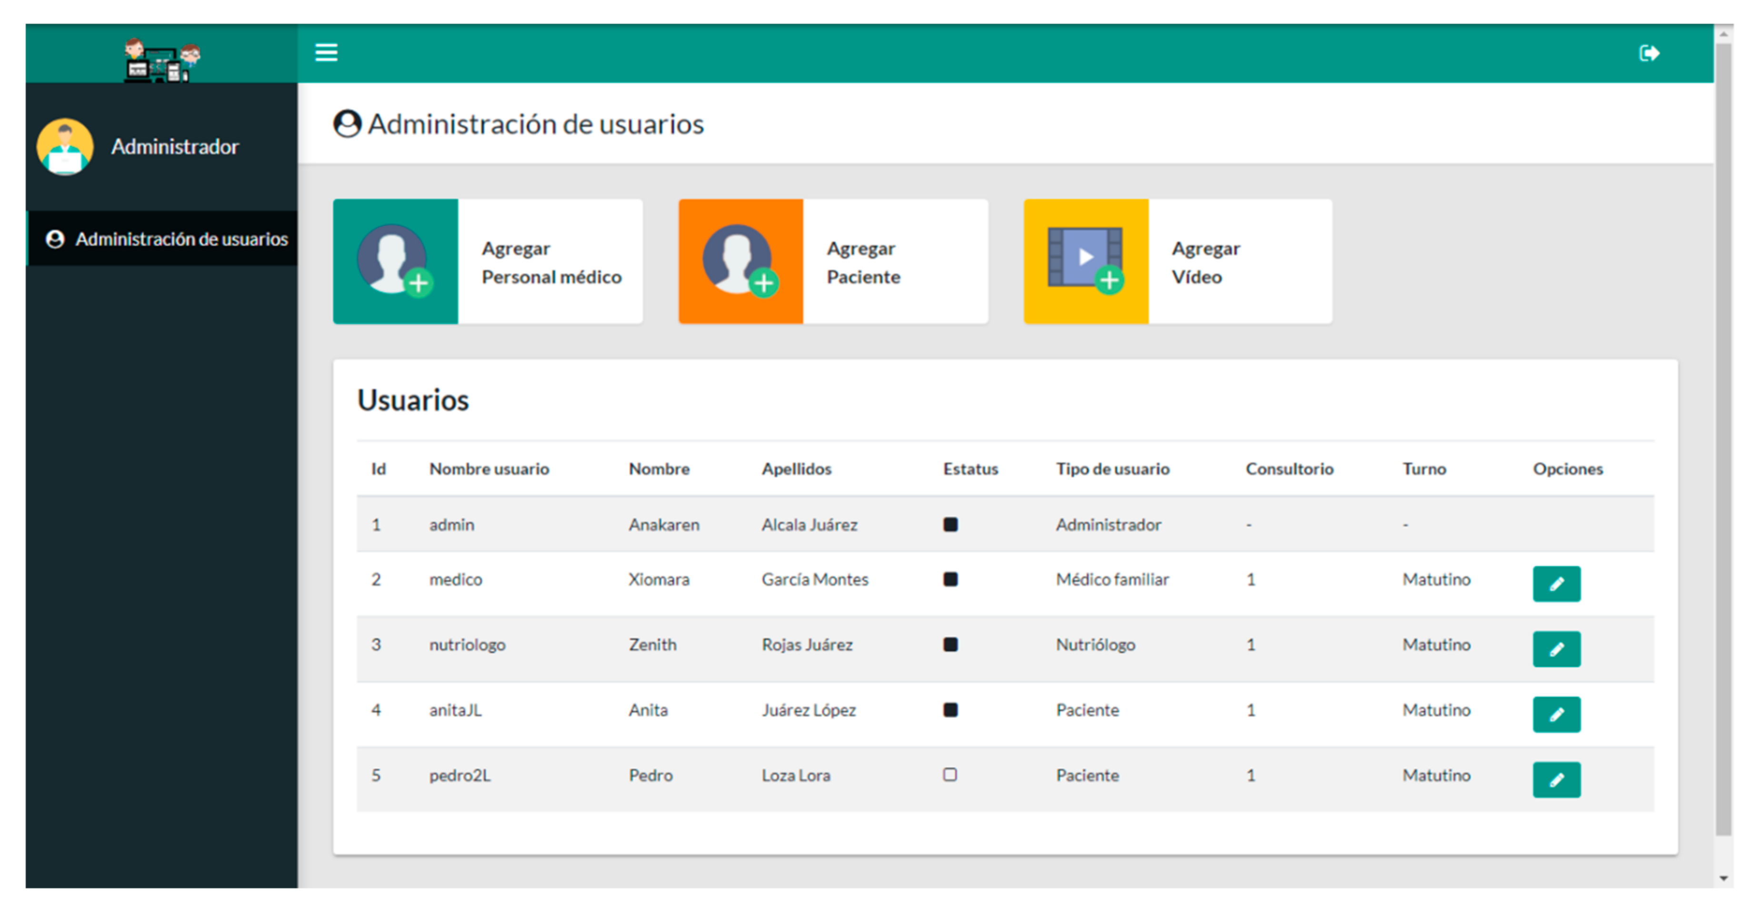Click Agregar Personal médico label
The height and width of the screenshot is (913, 1757).
tap(551, 262)
